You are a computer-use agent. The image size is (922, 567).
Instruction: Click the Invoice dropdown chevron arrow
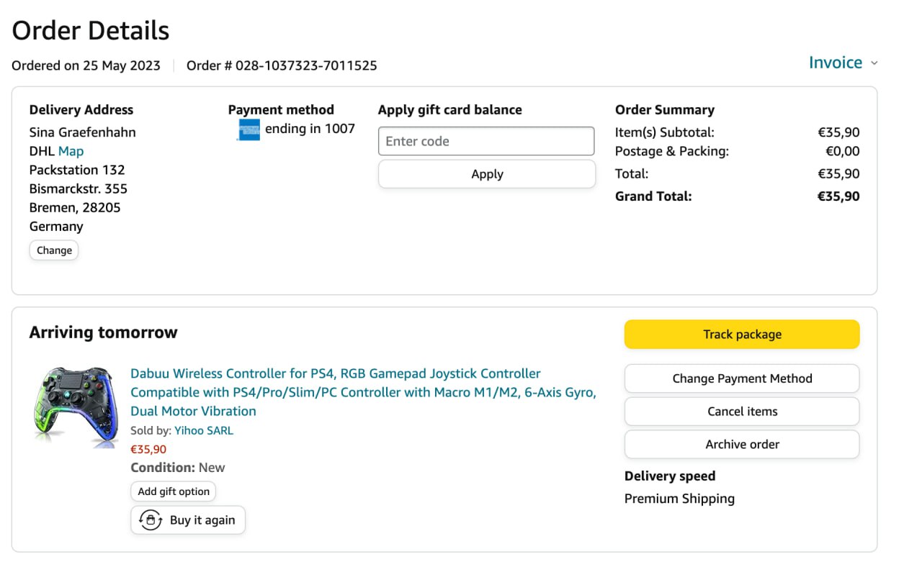coord(874,63)
